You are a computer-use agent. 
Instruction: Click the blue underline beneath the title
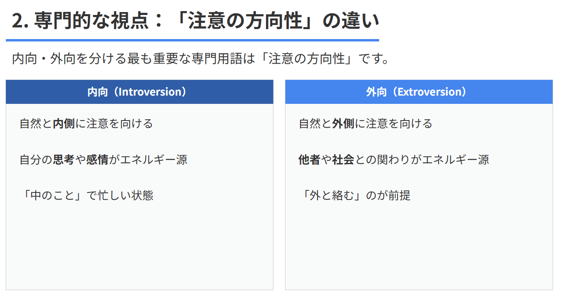pos(192,40)
